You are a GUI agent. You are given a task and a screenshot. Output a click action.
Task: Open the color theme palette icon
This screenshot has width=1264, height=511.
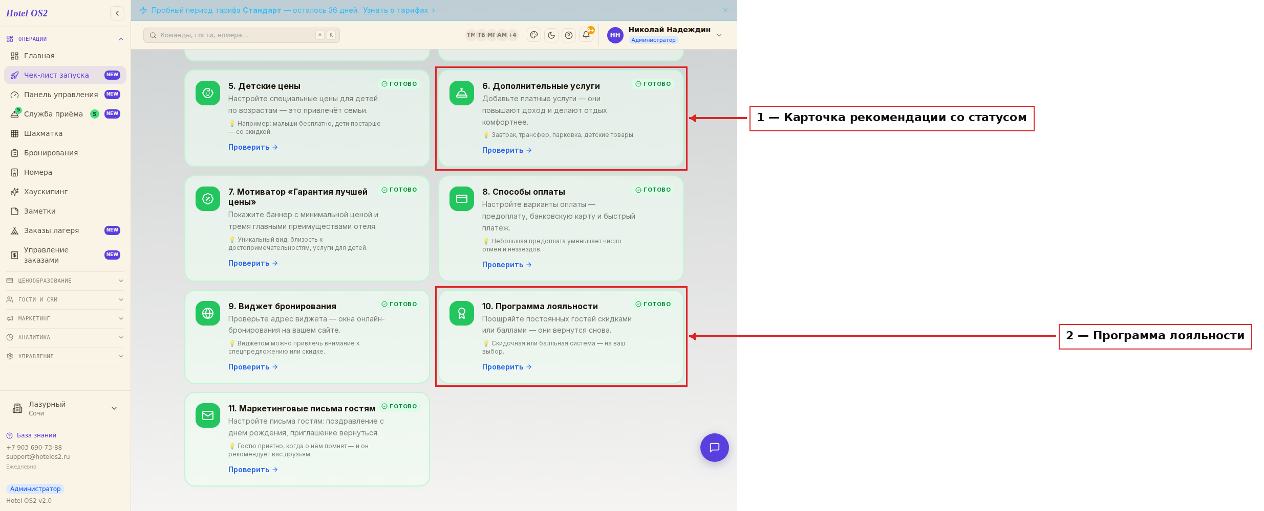coord(534,35)
